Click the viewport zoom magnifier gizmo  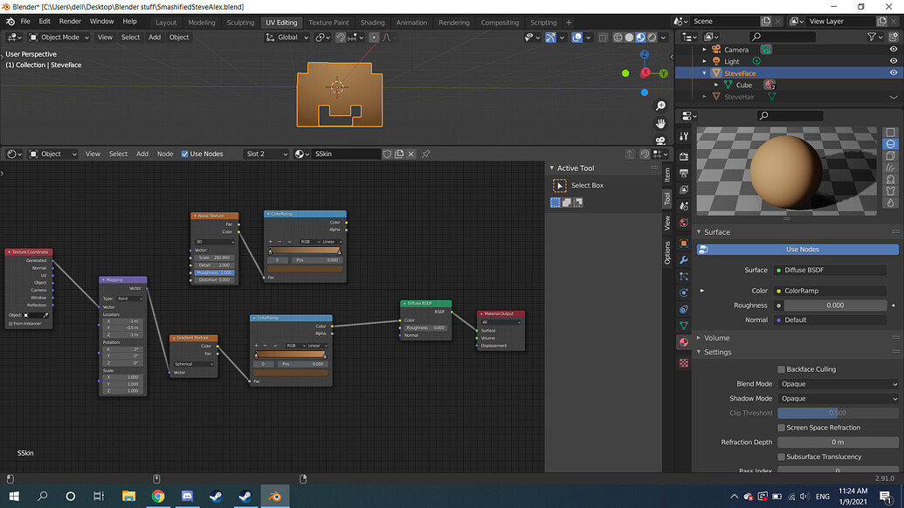coord(660,106)
